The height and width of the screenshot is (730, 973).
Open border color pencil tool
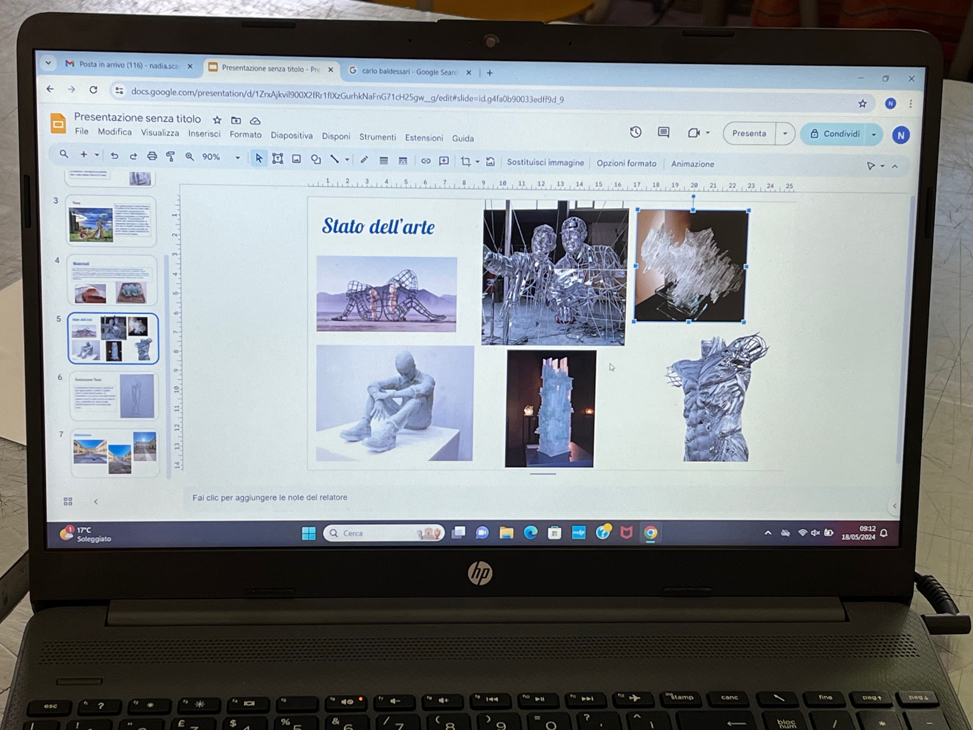point(364,160)
